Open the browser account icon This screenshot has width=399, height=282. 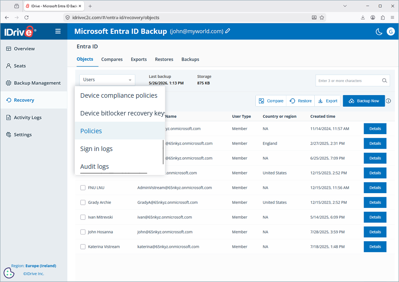pos(373,18)
